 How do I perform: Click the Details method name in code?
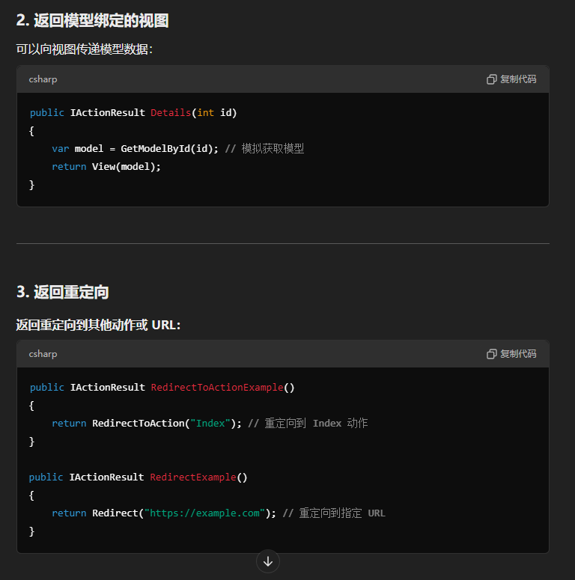click(171, 113)
